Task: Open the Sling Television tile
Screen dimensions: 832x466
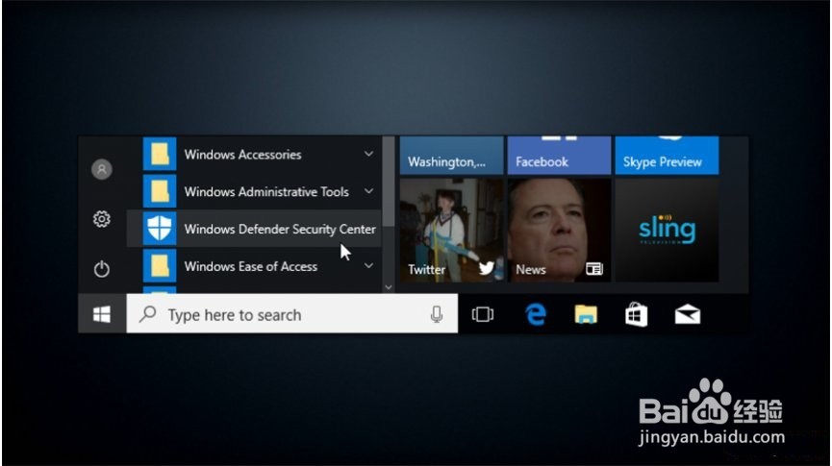Action: click(667, 230)
